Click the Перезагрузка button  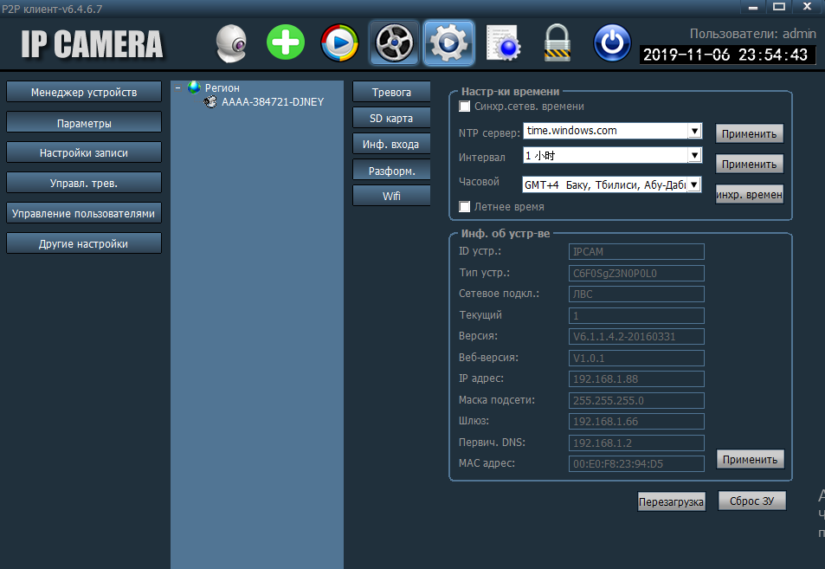tap(671, 502)
